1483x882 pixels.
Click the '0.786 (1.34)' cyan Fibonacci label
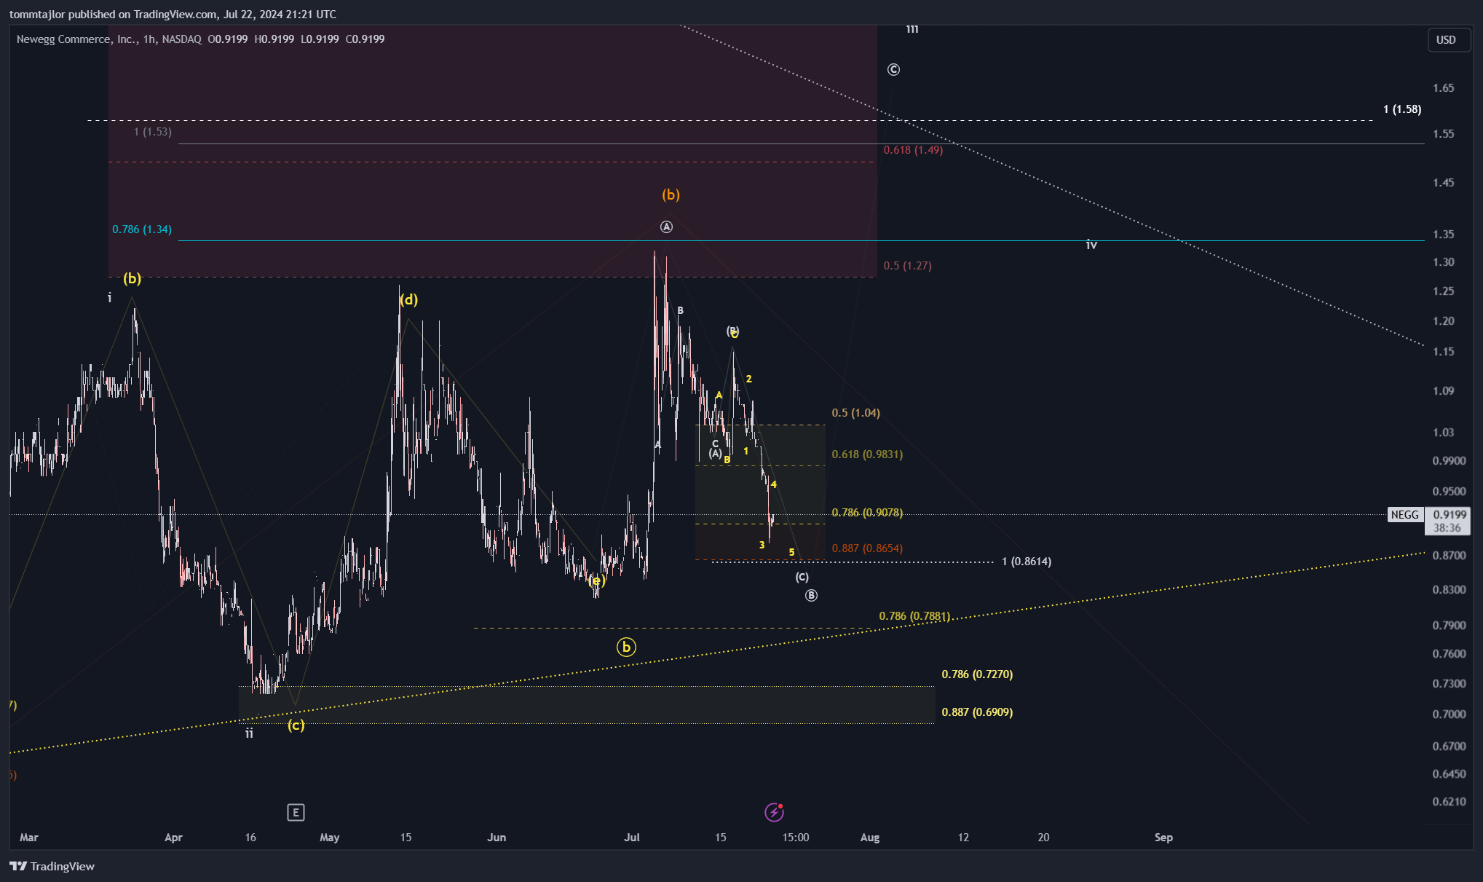(142, 229)
